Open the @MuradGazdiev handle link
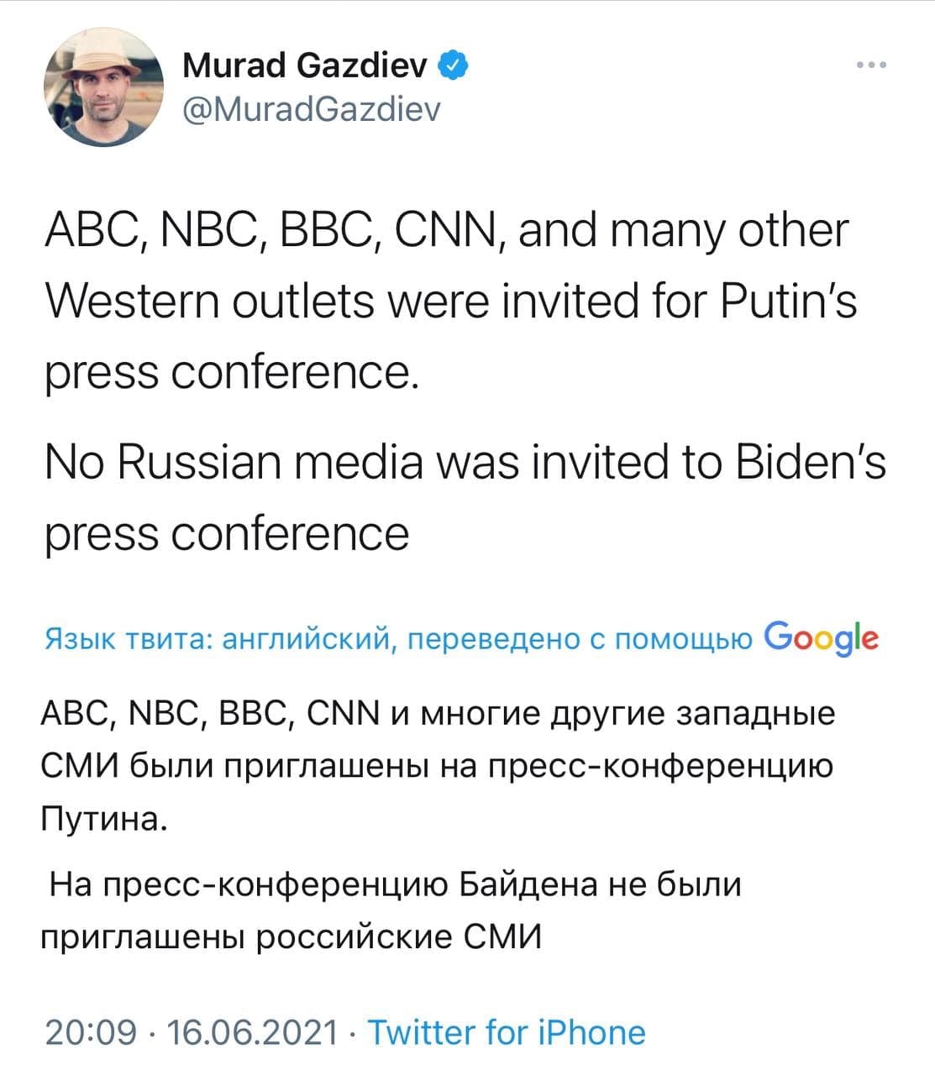Image resolution: width=935 pixels, height=1075 pixels. [311, 108]
